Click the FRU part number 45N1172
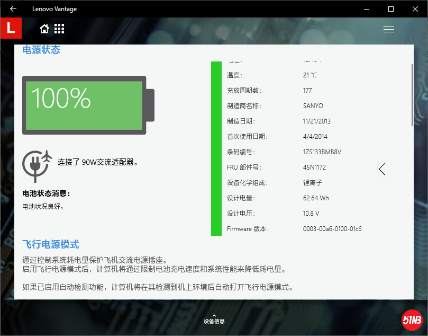Viewport: 428px width, 336px height. pos(315,167)
